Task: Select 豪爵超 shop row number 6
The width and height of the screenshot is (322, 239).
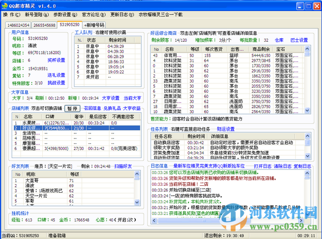Action: coord(30,149)
